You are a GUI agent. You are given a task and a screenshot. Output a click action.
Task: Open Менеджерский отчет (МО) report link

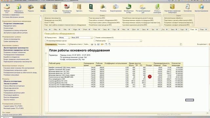(x=53, y=20)
